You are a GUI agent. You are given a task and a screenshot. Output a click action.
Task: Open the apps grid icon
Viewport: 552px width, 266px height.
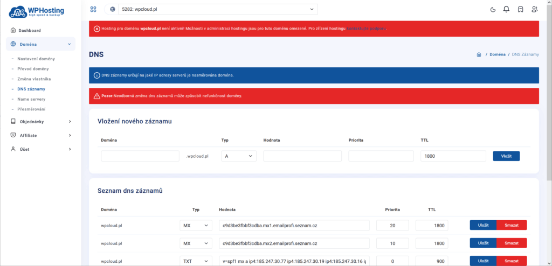tap(93, 9)
